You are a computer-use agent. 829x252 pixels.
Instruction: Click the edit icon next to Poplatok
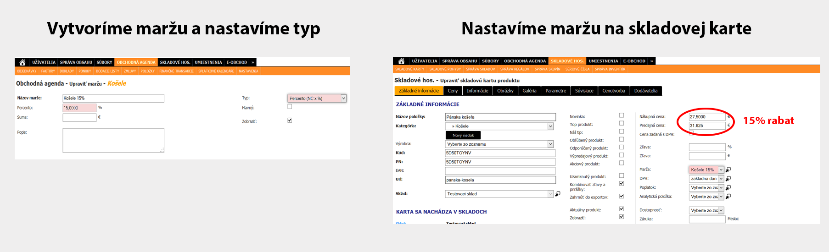coord(728,187)
